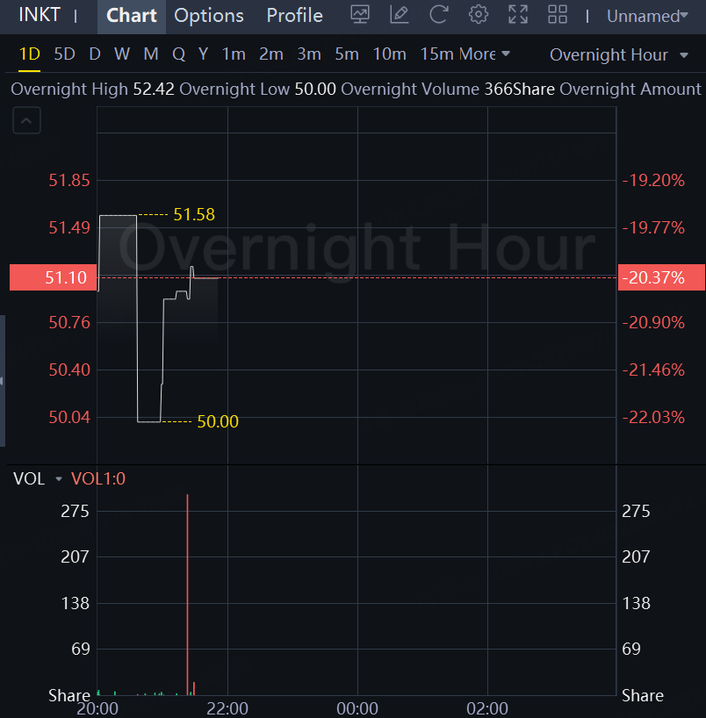Image resolution: width=706 pixels, height=718 pixels.
Task: Click the left edge panel collapse arrow
Action: point(3,381)
